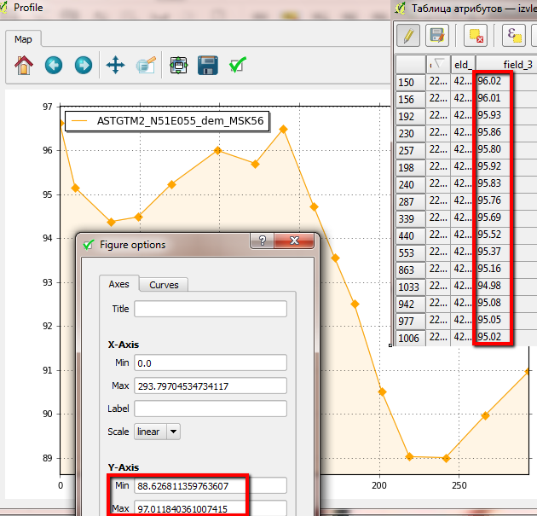This screenshot has height=516, width=537.
Task: Select the Pan axes tool
Action: (114, 65)
